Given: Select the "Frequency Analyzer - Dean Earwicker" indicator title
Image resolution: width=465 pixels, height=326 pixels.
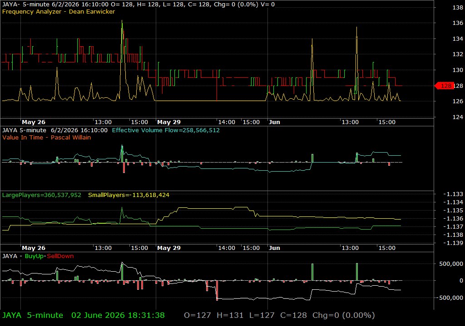Looking at the screenshot, I should [x=59, y=11].
